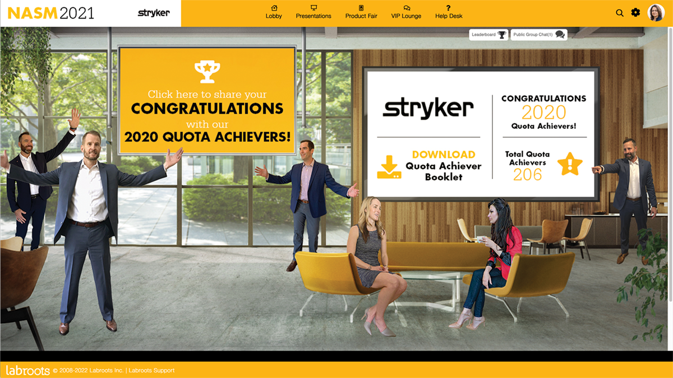Open search with the magnifier icon
673x378 pixels.
pyautogui.click(x=620, y=13)
